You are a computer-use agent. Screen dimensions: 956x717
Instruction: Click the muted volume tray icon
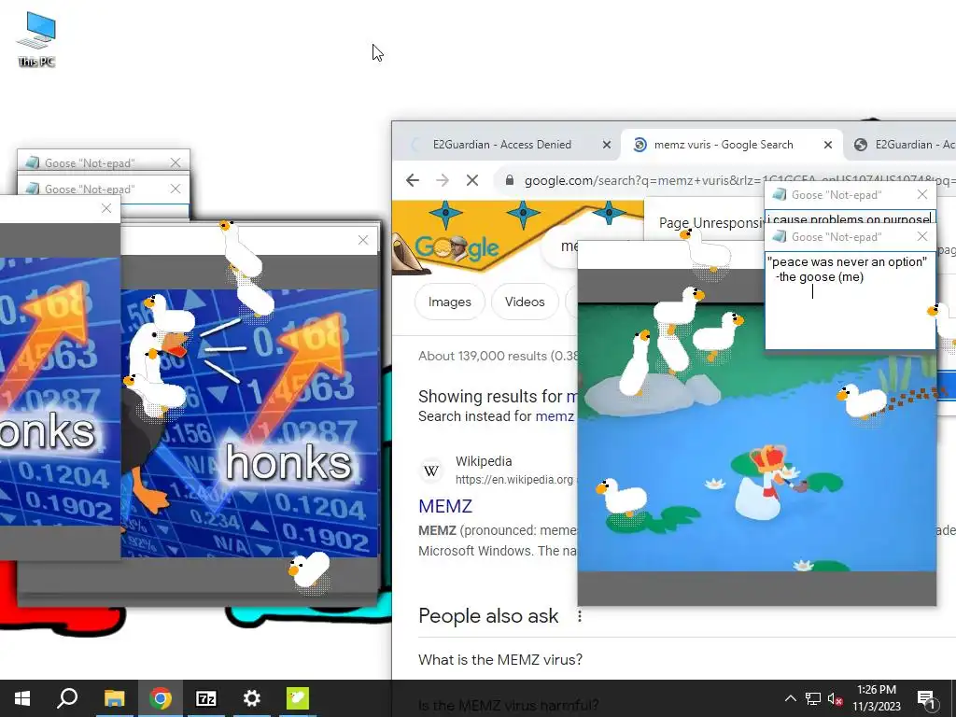[835, 698]
